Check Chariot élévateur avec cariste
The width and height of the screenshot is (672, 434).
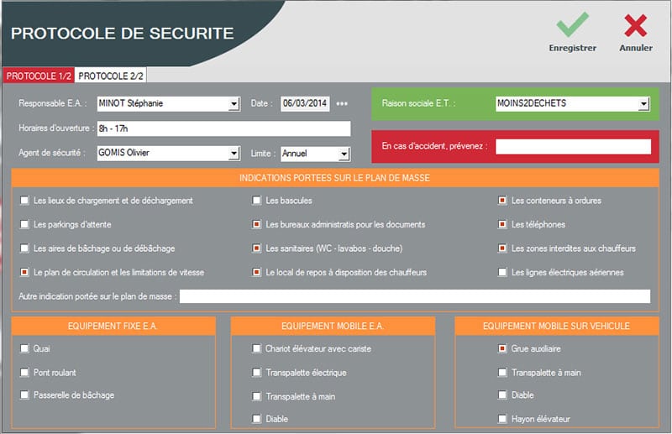click(257, 348)
